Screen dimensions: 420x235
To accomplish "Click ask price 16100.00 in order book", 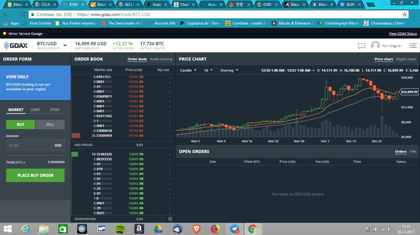I will click(136, 136).
